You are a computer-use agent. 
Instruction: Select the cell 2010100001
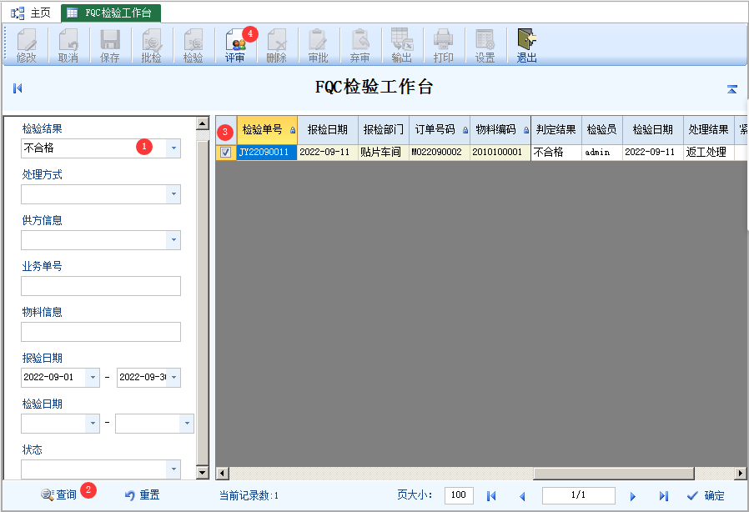click(x=500, y=153)
